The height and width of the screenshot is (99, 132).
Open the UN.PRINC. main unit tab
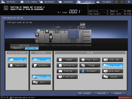pyautogui.click(x=9, y=2)
